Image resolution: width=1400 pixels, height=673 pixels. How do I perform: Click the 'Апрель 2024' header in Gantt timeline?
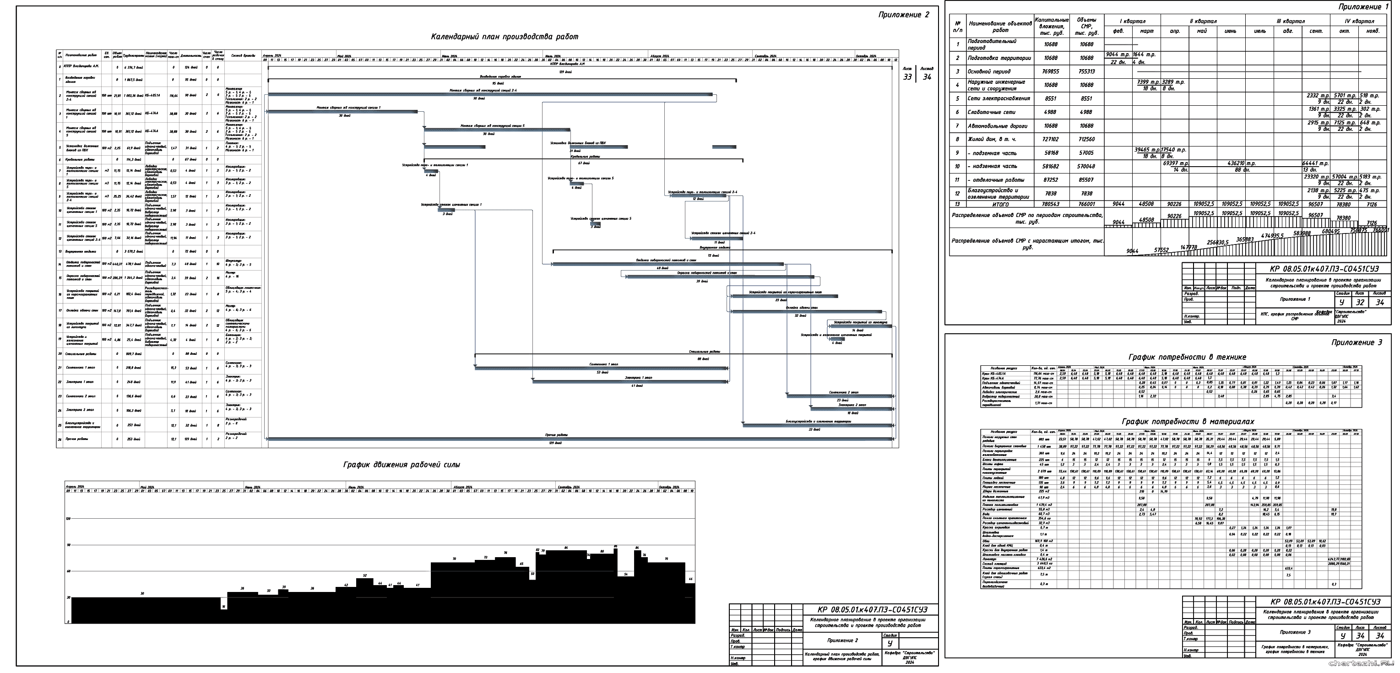272,56
